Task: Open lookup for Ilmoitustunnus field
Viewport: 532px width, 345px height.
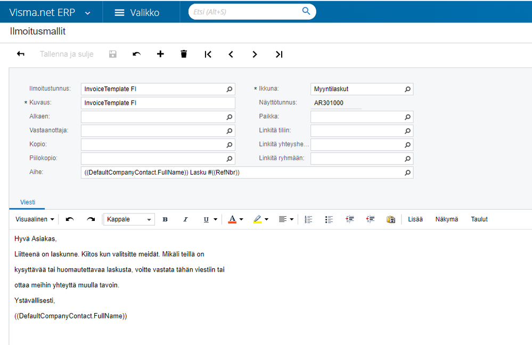Action: [230, 89]
